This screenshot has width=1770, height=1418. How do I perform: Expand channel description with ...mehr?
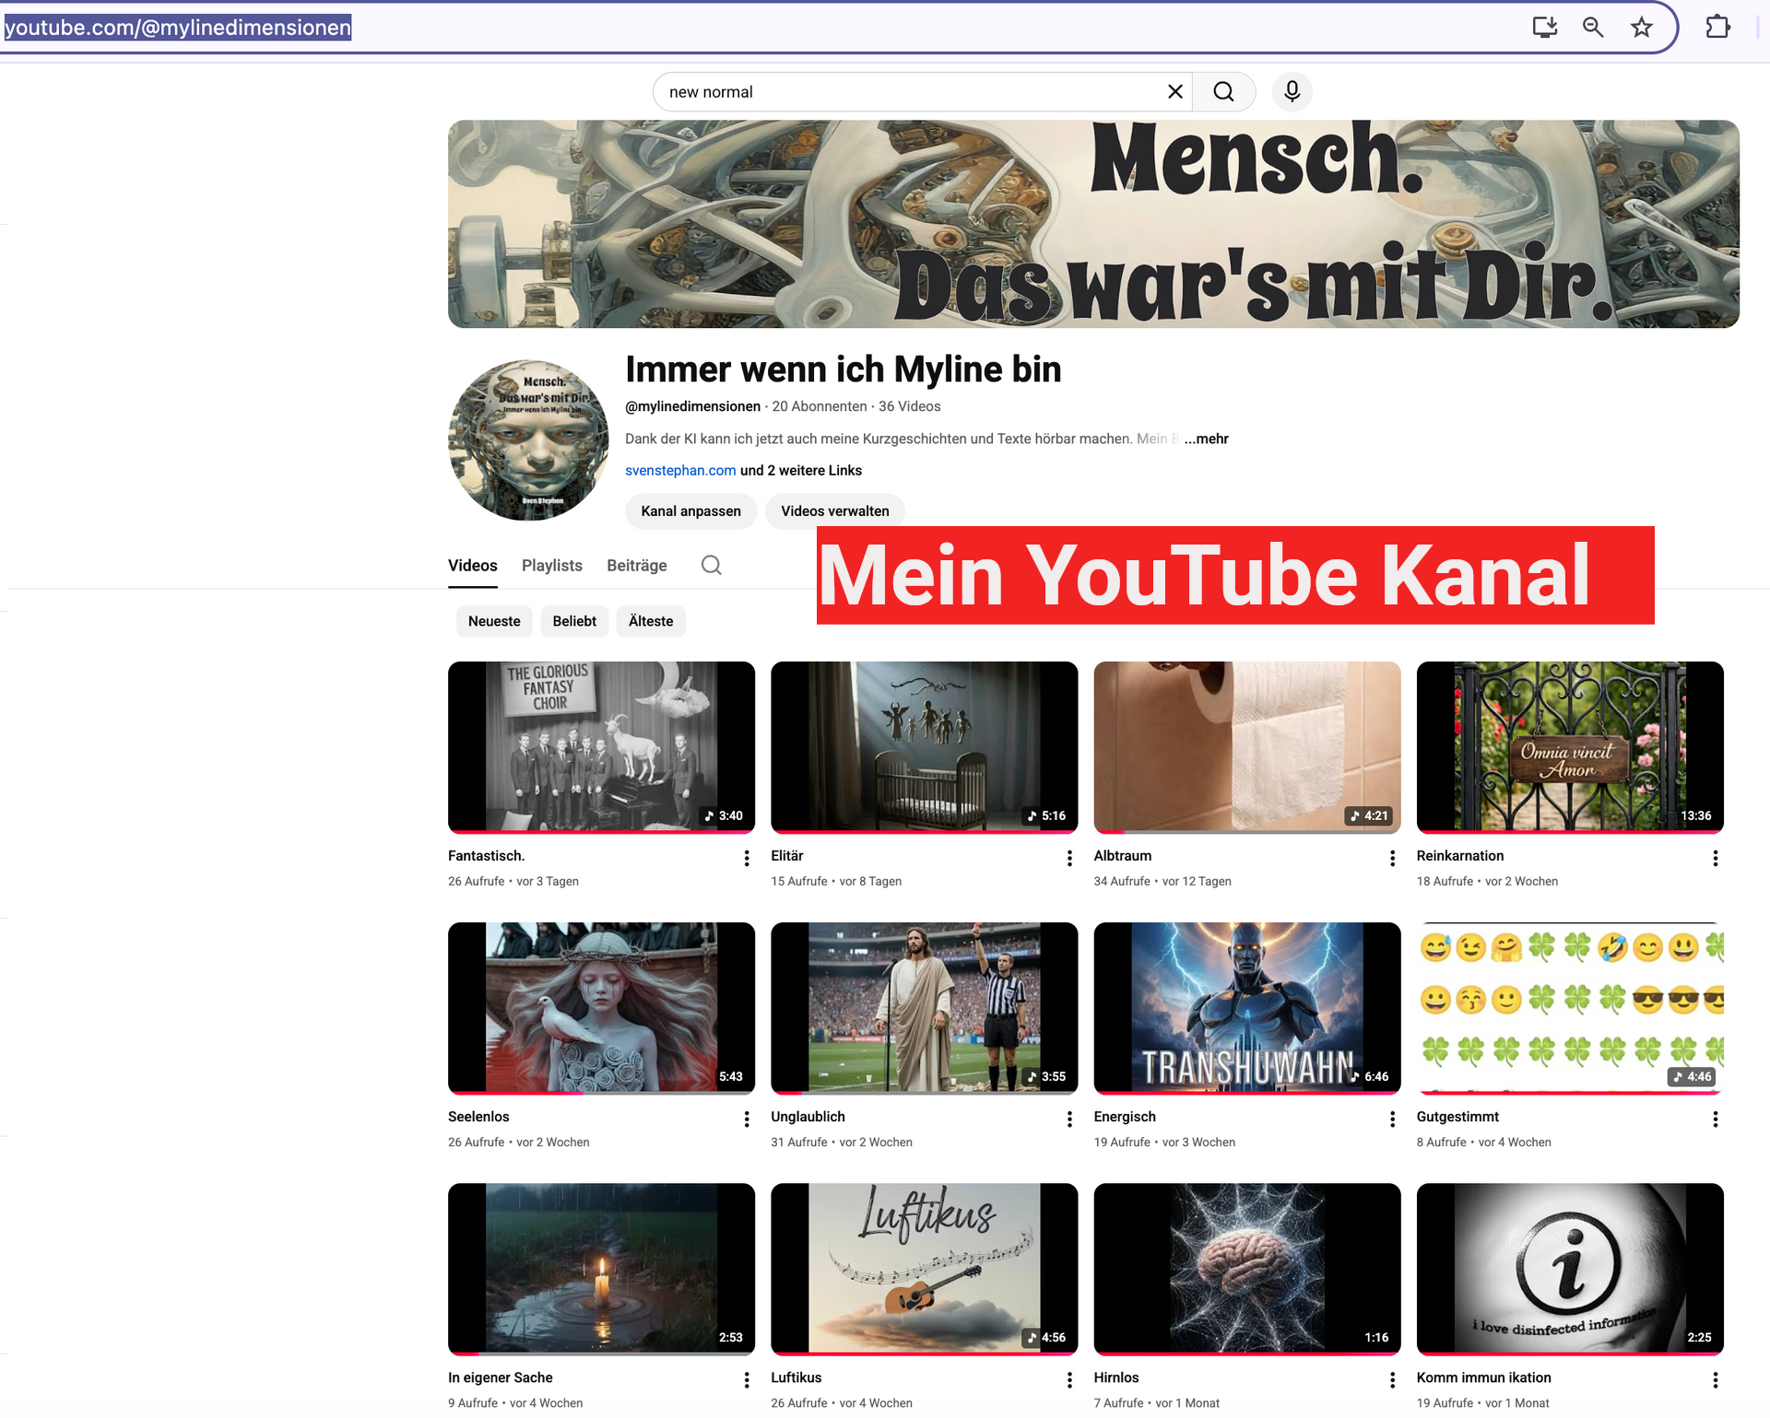pos(1206,439)
